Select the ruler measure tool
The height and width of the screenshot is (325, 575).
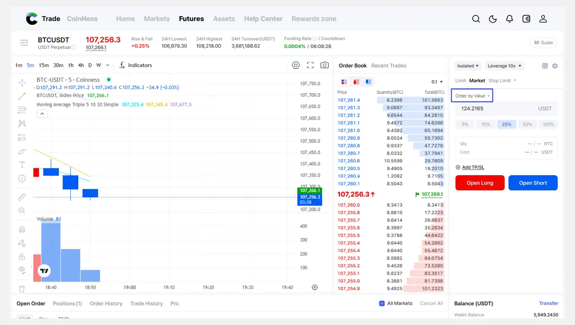coord(22,197)
